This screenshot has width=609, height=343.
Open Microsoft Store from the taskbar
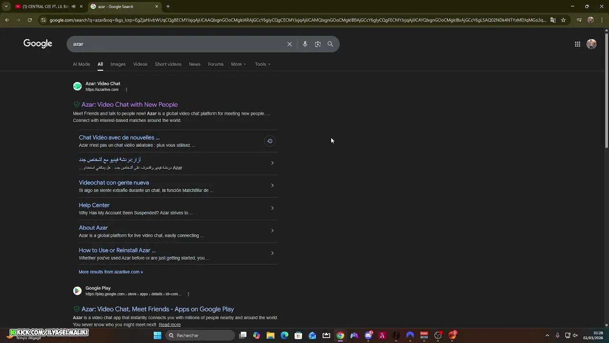(x=298, y=335)
